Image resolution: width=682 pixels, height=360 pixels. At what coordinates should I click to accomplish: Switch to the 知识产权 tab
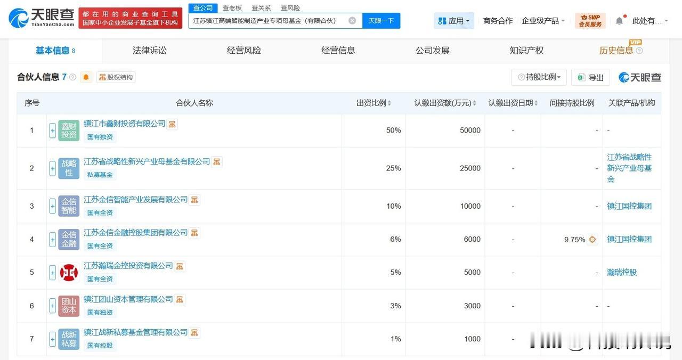pyautogui.click(x=527, y=51)
